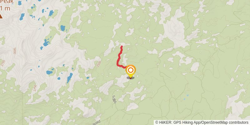Screen dimensions: 250x125
Task: Click the round blue lake north of center
Action: pyautogui.click(x=63, y=28)
